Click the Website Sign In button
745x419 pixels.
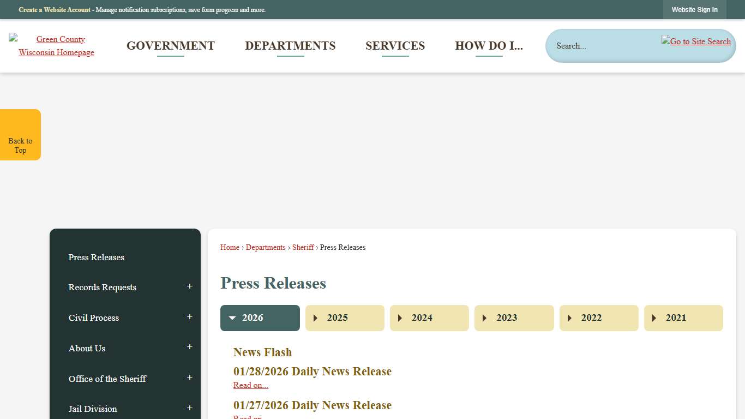[x=695, y=9]
